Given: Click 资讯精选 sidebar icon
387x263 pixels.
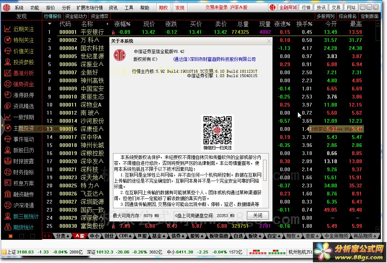Looking at the screenshot, I should 7,106.
